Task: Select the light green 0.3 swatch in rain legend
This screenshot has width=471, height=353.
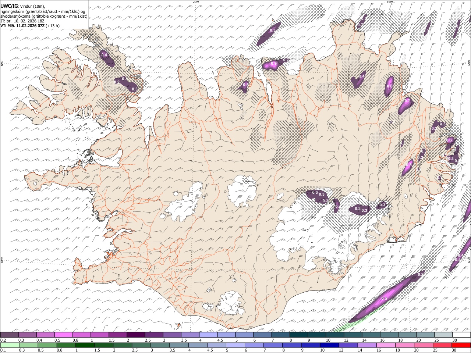Action: coord(28,345)
